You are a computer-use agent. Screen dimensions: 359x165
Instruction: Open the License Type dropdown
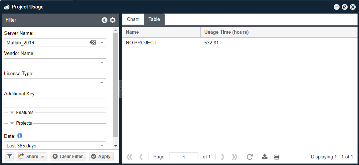point(102,83)
